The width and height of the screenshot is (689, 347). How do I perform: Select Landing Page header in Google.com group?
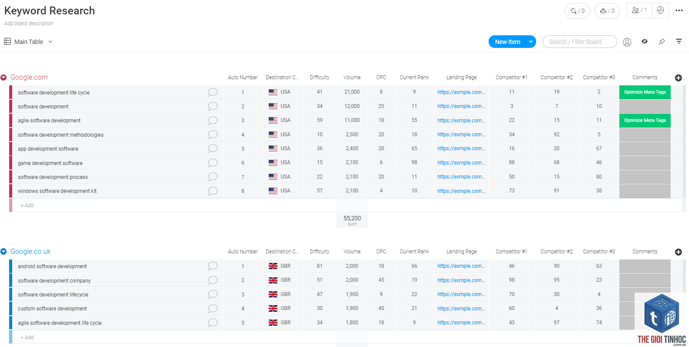pos(461,77)
